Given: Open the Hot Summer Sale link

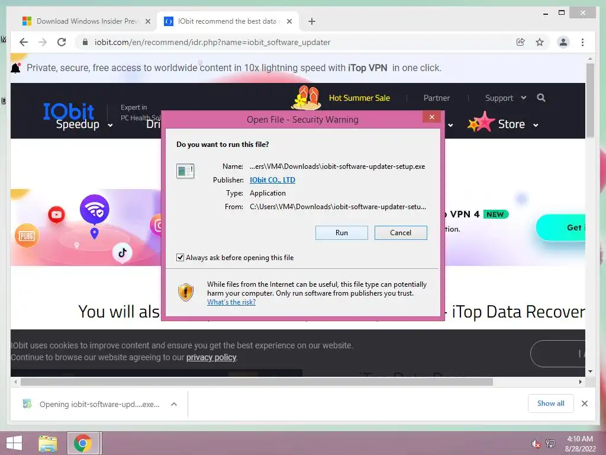Looking at the screenshot, I should pos(359,98).
